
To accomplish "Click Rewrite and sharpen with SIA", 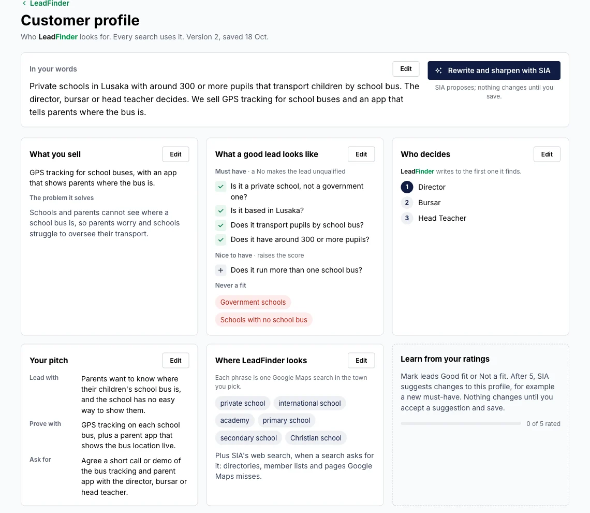I will [494, 70].
